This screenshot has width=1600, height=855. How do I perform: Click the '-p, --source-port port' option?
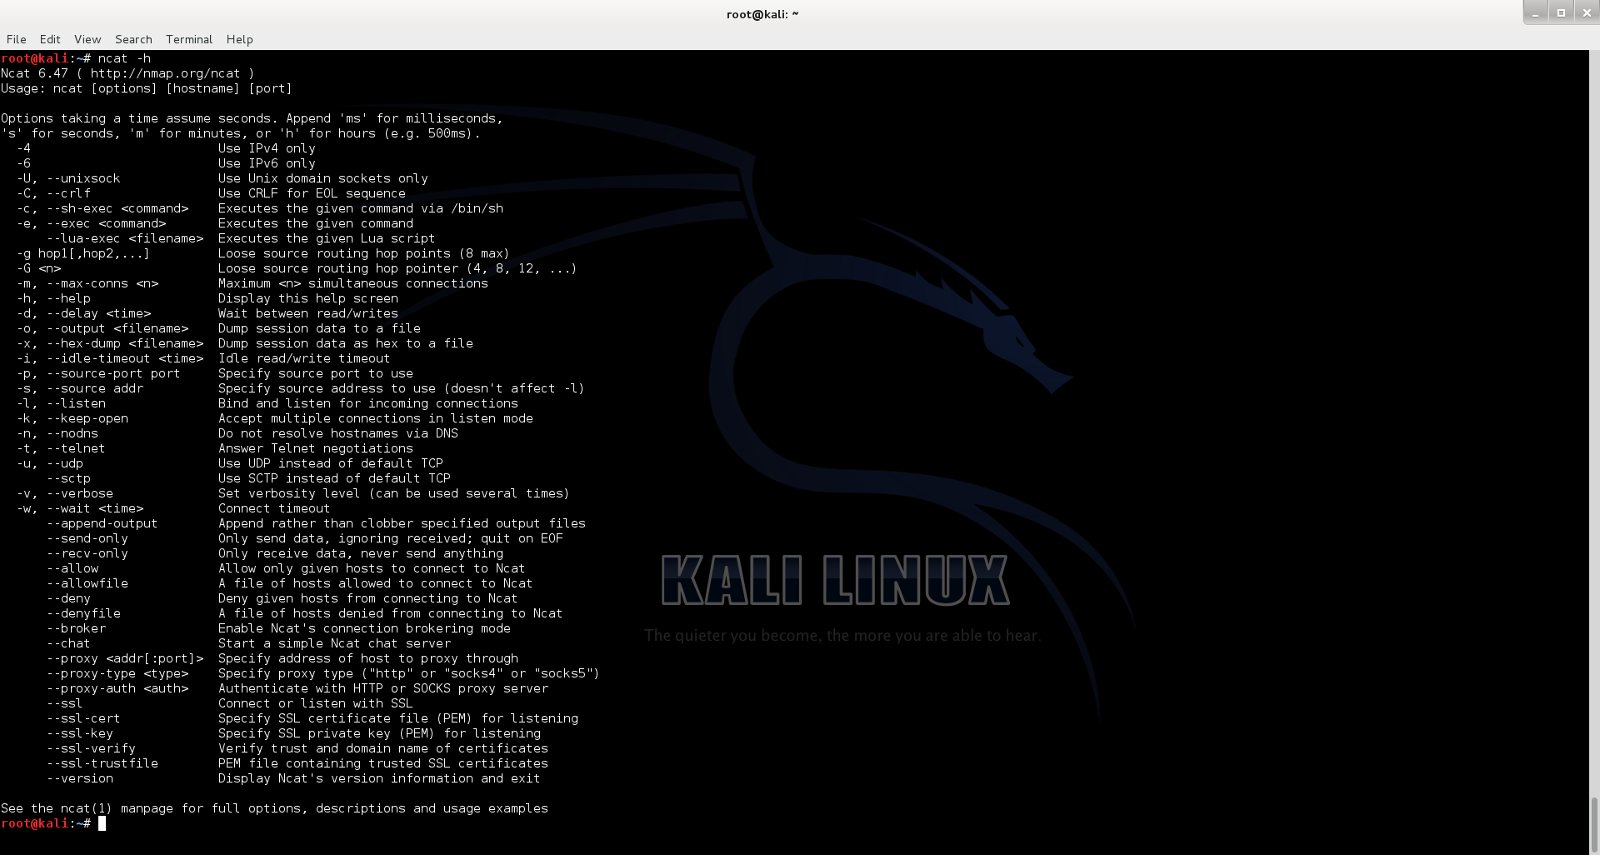98,373
